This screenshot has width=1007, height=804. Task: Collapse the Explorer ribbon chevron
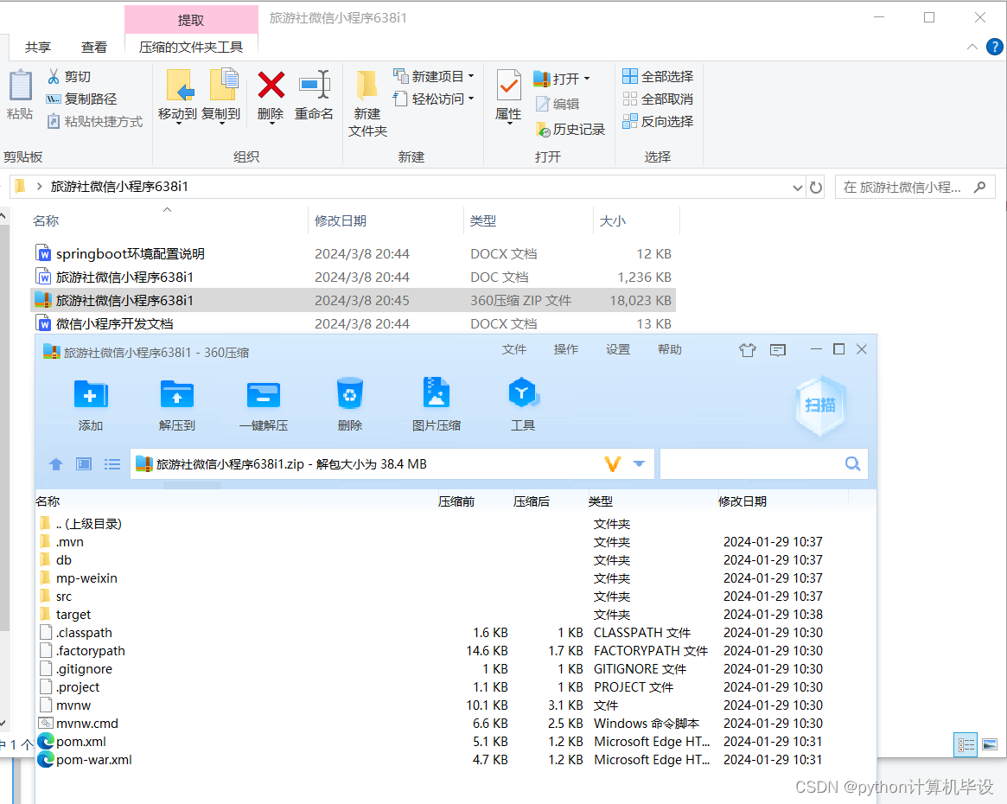click(972, 47)
